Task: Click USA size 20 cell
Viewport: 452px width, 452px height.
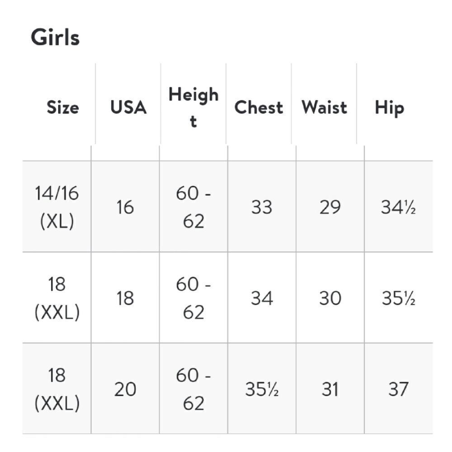Action: click(125, 389)
